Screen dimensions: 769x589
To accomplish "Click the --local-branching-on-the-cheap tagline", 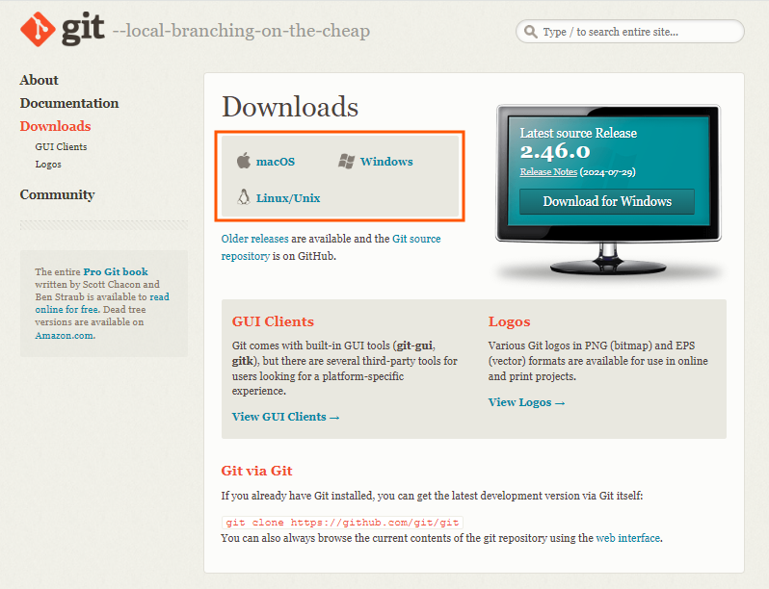I will point(241,31).
